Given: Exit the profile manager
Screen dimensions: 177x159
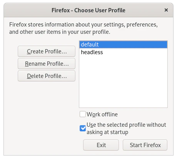Looking at the screenshot, I should click(x=101, y=145).
